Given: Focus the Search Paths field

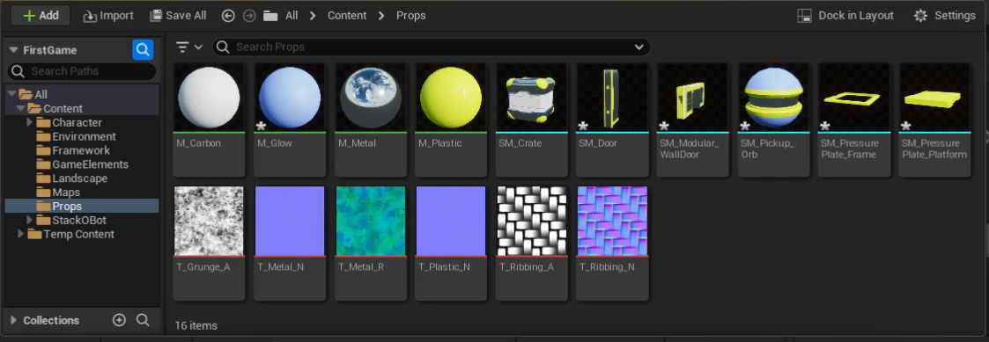Looking at the screenshot, I should [x=81, y=71].
